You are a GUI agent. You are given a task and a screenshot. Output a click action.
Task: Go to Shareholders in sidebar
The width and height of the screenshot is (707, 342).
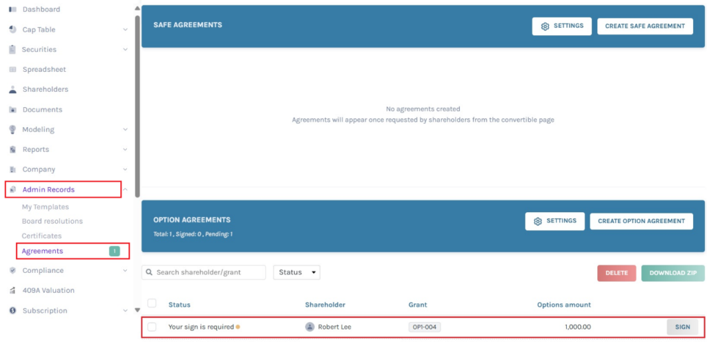46,89
